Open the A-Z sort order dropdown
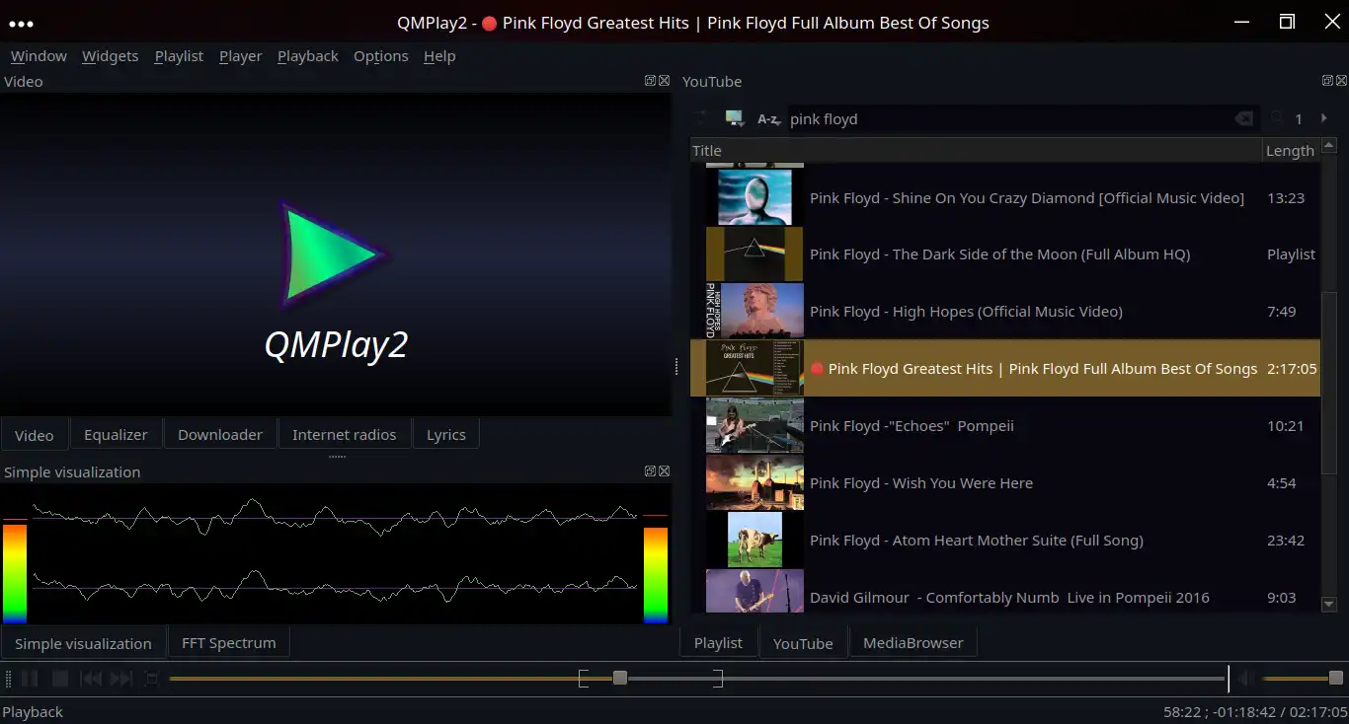 [768, 118]
